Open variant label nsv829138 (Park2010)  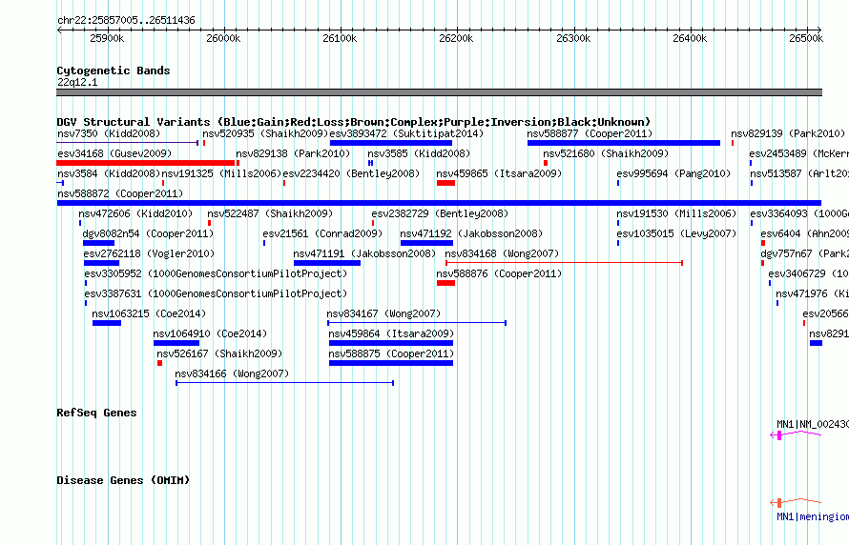(x=293, y=153)
